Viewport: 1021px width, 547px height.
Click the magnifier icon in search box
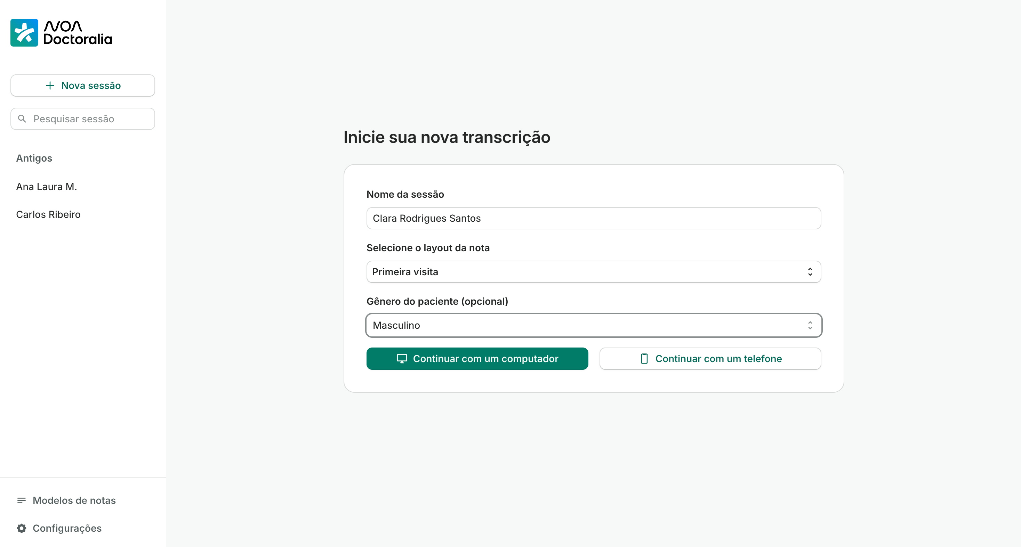[22, 119]
